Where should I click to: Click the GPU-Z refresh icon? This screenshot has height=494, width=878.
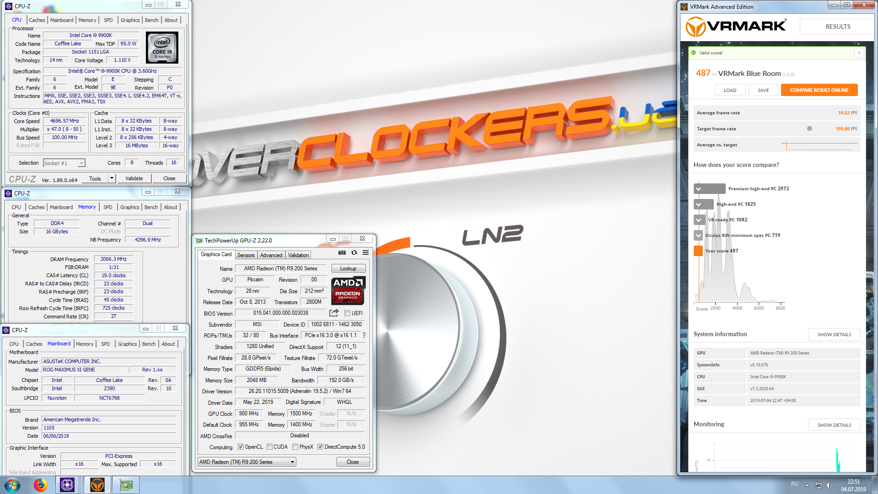[354, 252]
